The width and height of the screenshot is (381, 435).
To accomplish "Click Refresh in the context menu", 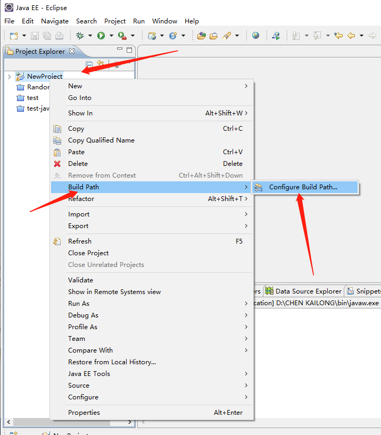I will pos(80,241).
